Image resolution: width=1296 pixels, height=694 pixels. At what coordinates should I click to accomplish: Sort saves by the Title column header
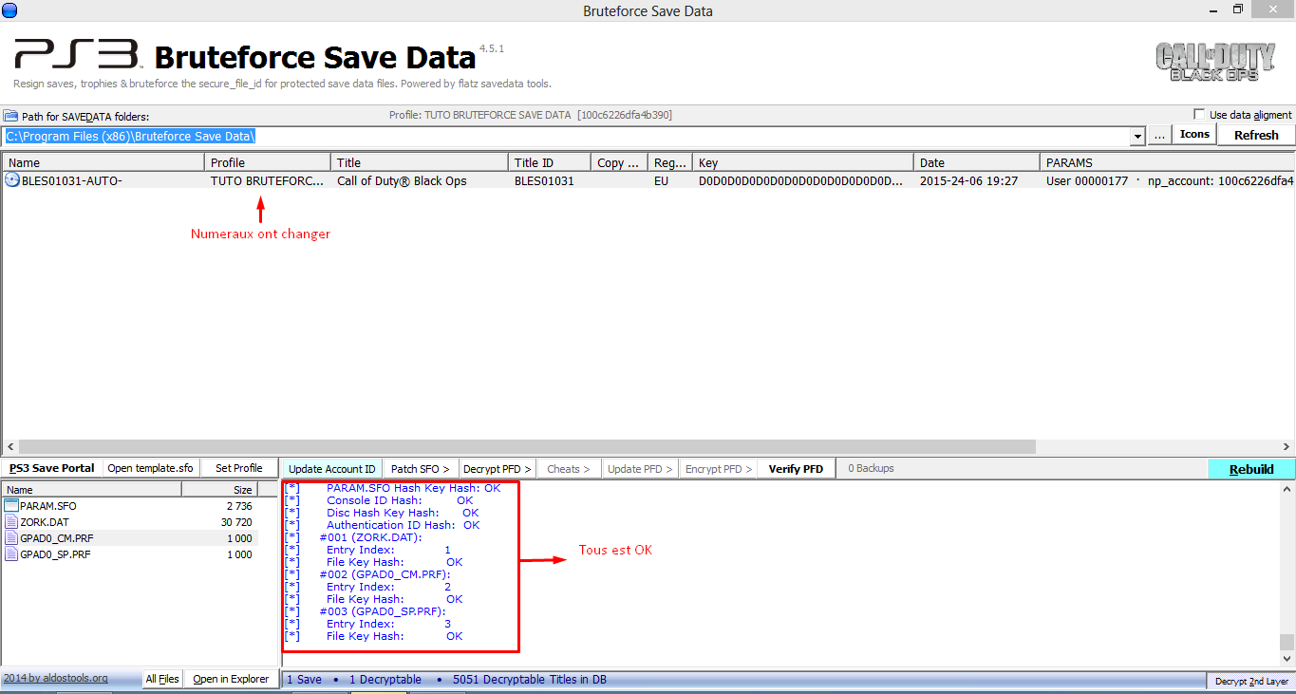(x=420, y=162)
